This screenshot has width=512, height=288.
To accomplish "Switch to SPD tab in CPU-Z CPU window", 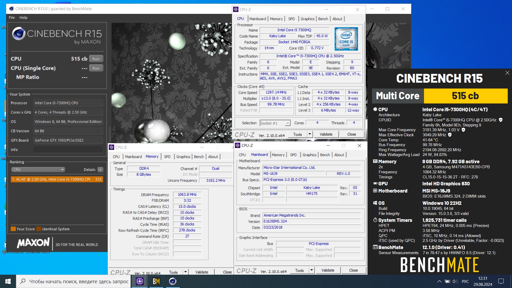I will (291, 19).
